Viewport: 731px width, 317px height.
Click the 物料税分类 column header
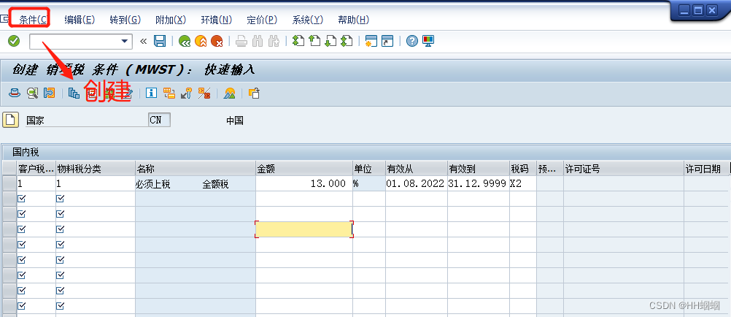[x=96, y=169]
